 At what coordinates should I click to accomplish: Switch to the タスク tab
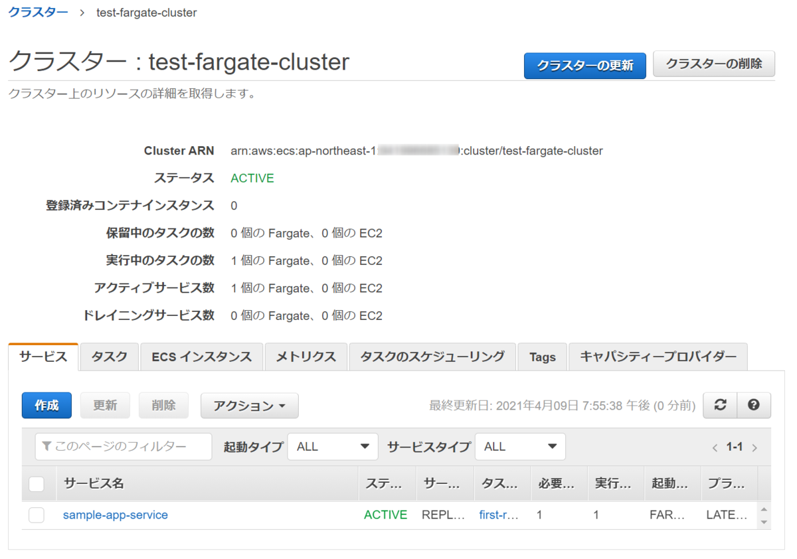(110, 357)
